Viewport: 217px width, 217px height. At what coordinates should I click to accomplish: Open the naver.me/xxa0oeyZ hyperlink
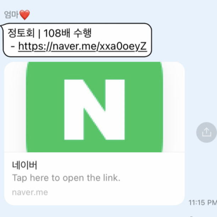point(82,46)
